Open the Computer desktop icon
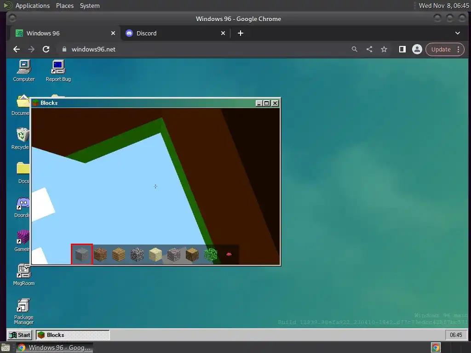Image resolution: width=471 pixels, height=353 pixels. coord(24,71)
